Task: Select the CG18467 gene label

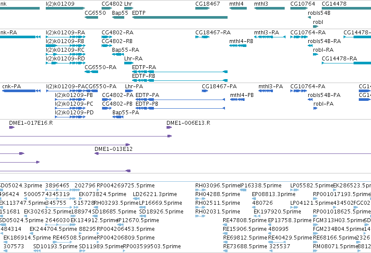Action: pos(208,4)
